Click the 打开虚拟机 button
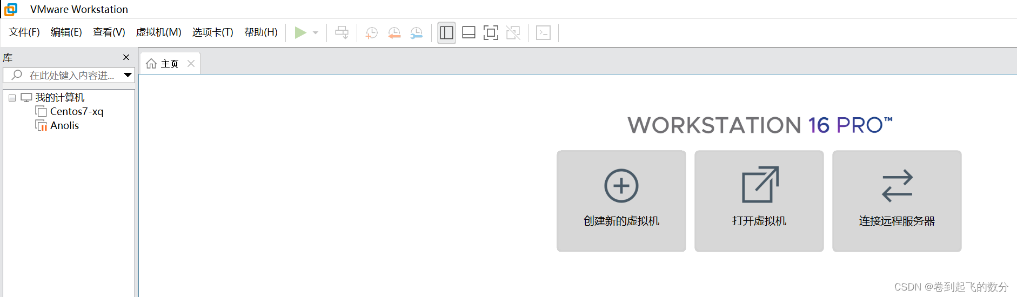The height and width of the screenshot is (297, 1017). [759, 201]
